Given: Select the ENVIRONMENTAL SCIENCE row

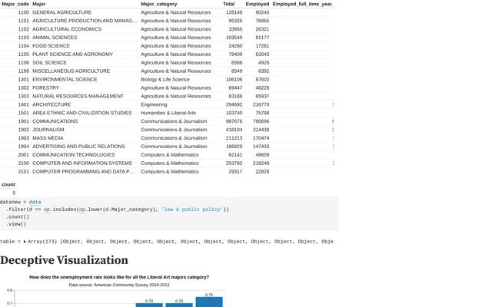Looking at the screenshot, I should (65, 79).
